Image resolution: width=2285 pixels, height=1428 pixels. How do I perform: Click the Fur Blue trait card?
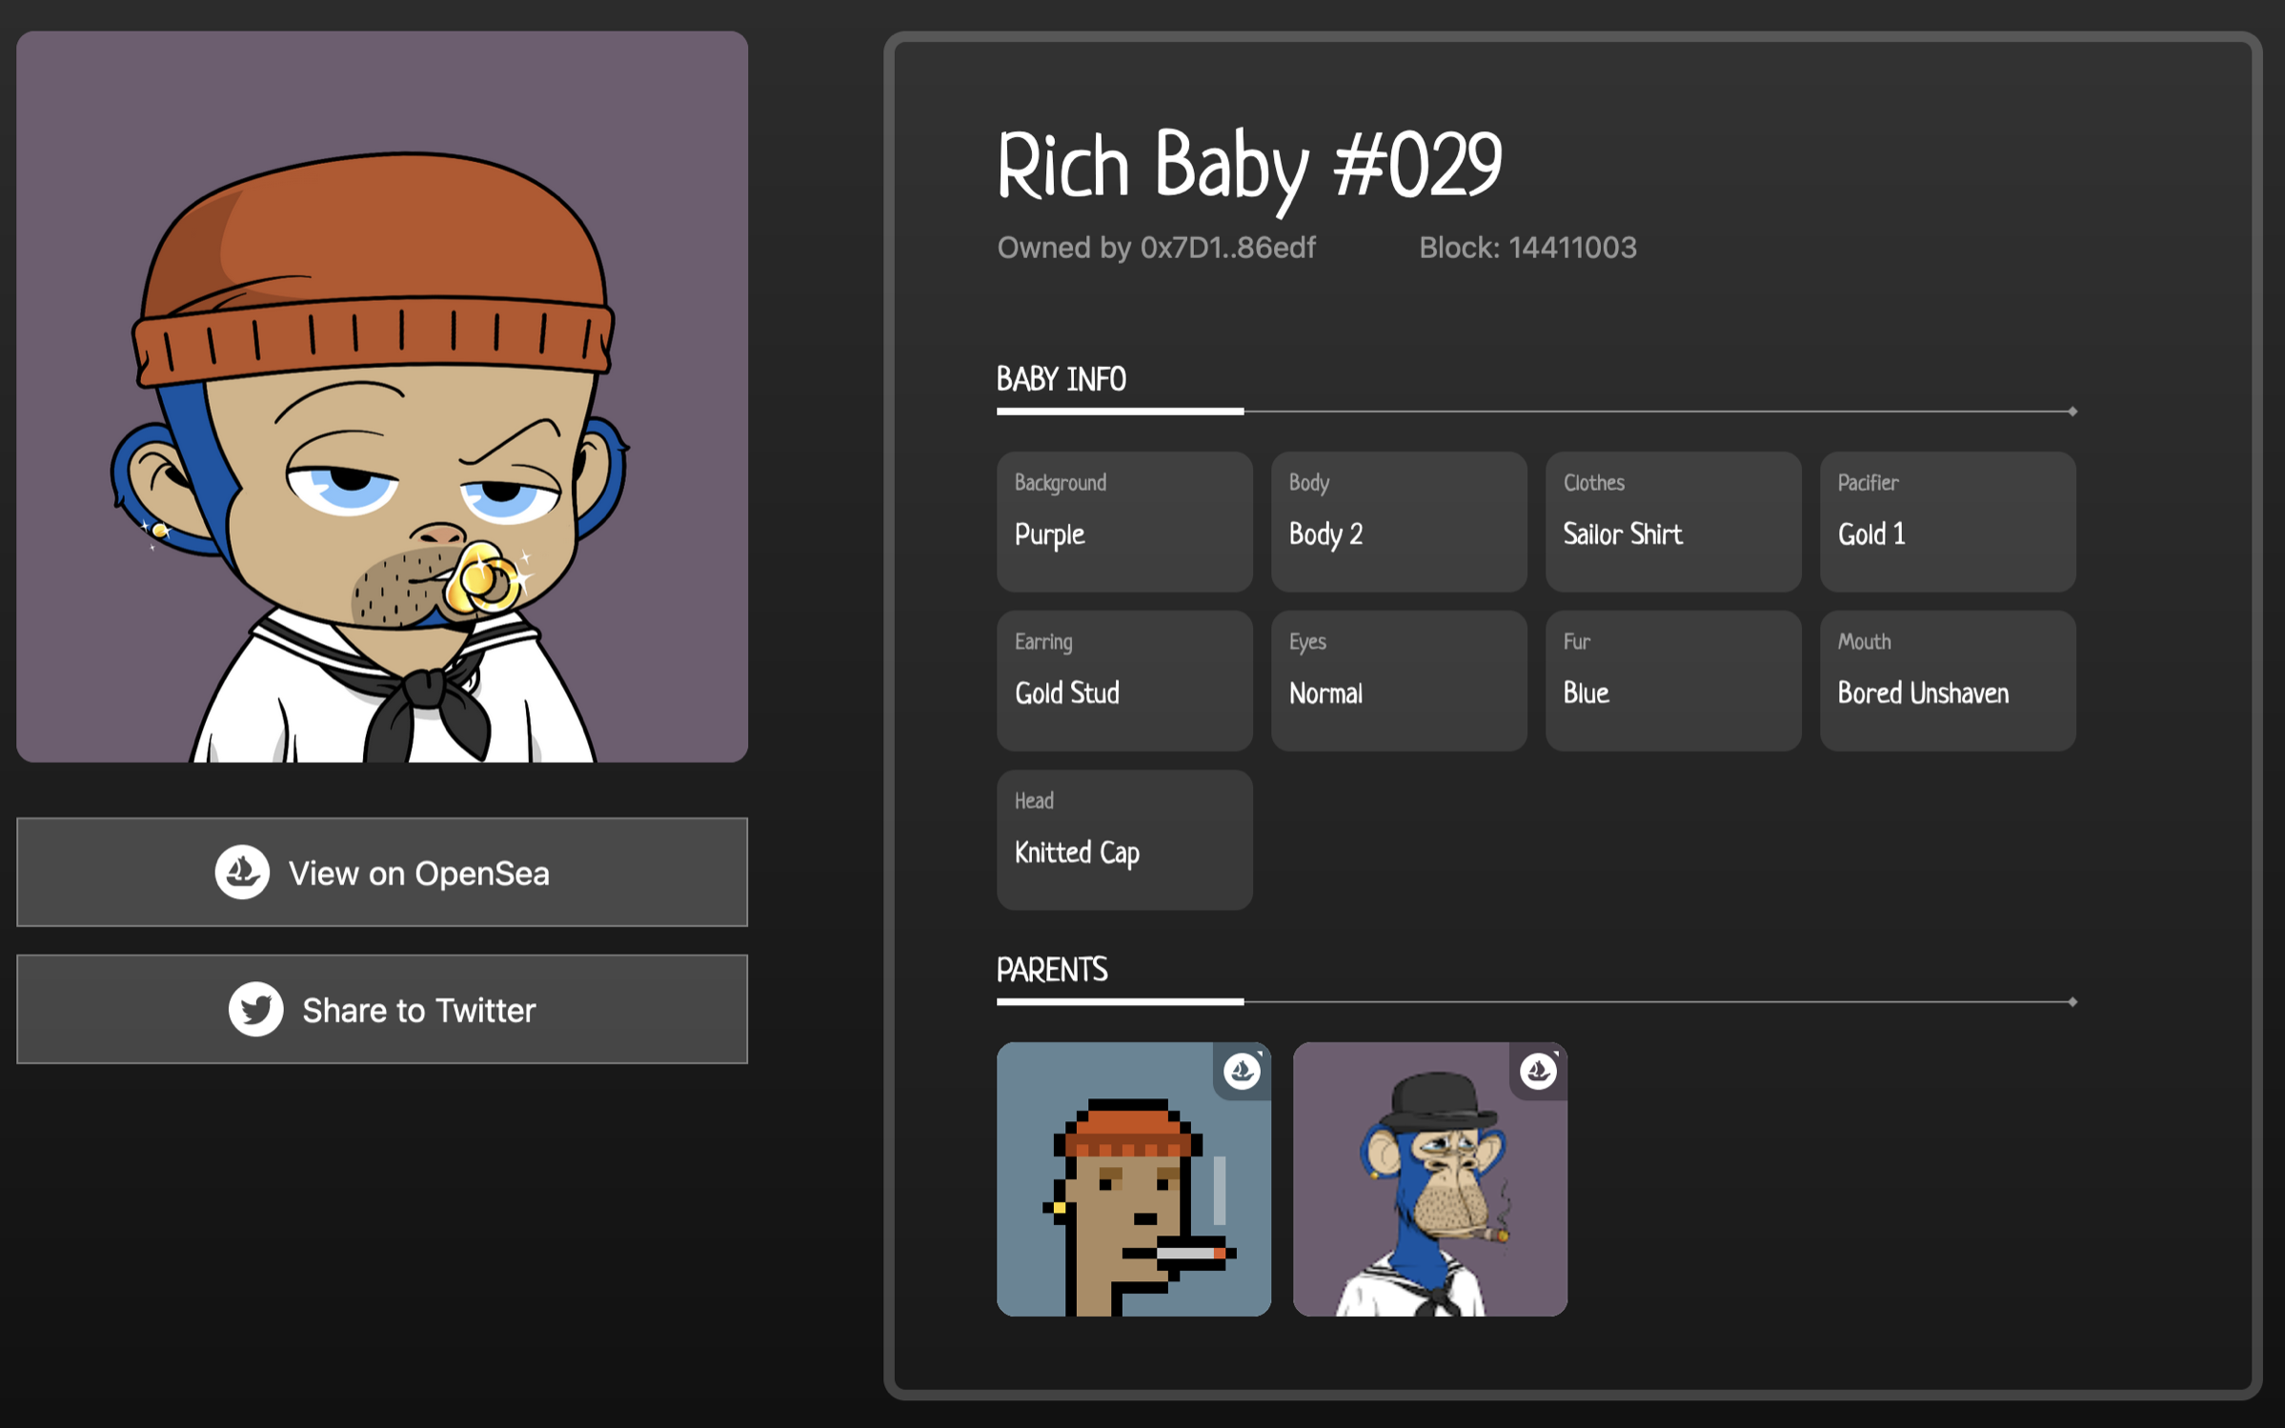(x=1672, y=680)
